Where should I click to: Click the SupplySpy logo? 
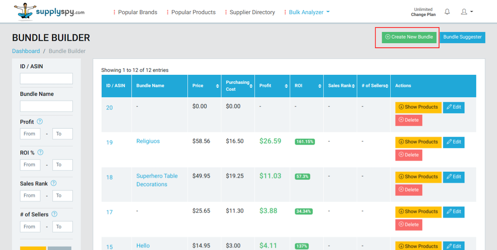pos(49,12)
